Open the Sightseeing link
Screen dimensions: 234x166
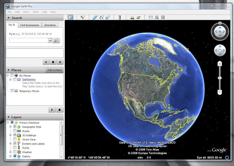click(29, 80)
